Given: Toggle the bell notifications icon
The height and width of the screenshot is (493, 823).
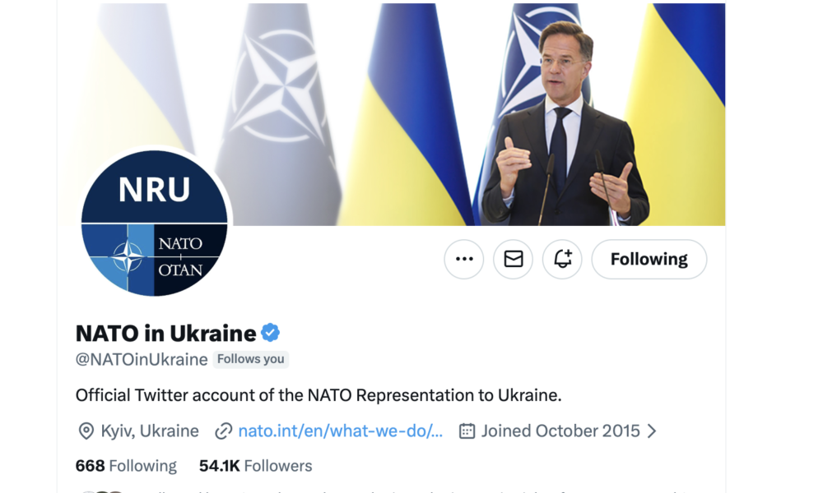Looking at the screenshot, I should (x=563, y=260).
